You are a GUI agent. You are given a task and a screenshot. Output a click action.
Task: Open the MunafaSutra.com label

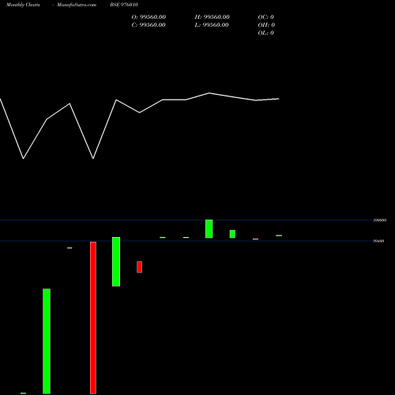tap(77, 5)
